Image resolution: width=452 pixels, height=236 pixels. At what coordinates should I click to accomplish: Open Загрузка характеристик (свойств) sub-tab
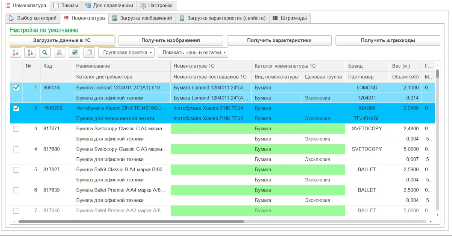tap(223, 18)
